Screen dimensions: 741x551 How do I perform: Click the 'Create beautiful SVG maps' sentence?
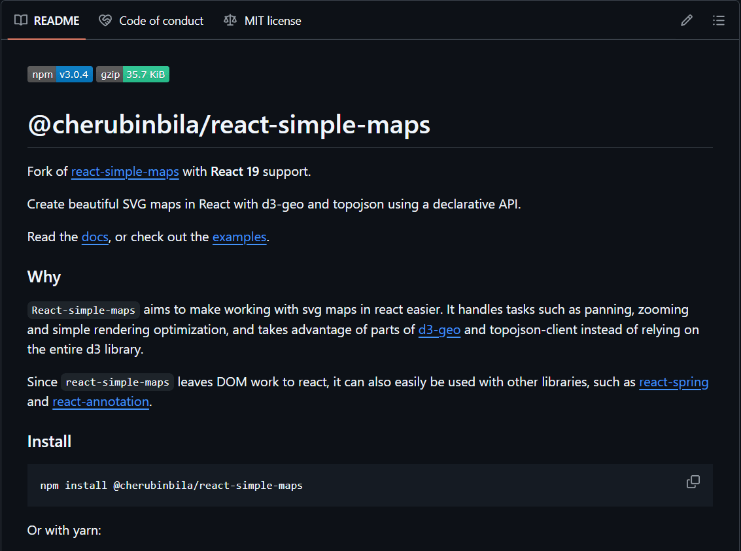[x=274, y=205]
